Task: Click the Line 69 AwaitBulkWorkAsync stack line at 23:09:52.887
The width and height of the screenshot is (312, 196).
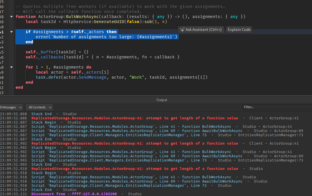Action: (137, 131)
